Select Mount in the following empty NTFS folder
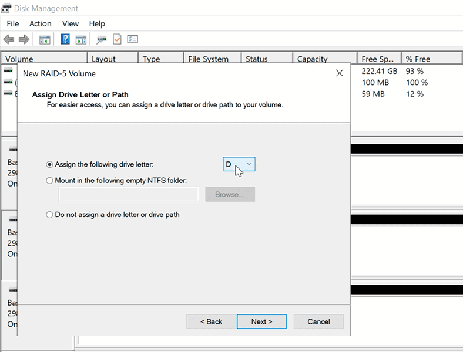463x352 pixels. (116, 181)
